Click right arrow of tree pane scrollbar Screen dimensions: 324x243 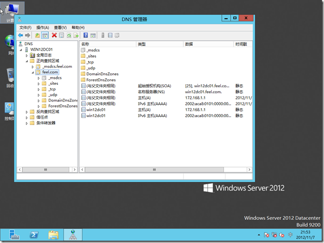click(74, 170)
